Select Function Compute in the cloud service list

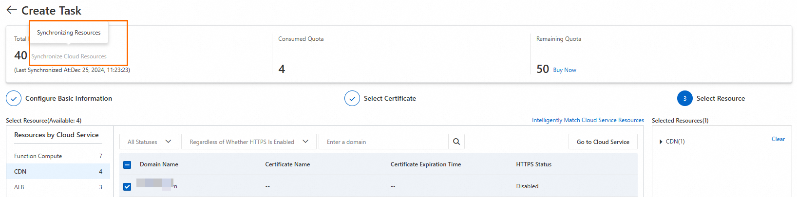(x=38, y=156)
